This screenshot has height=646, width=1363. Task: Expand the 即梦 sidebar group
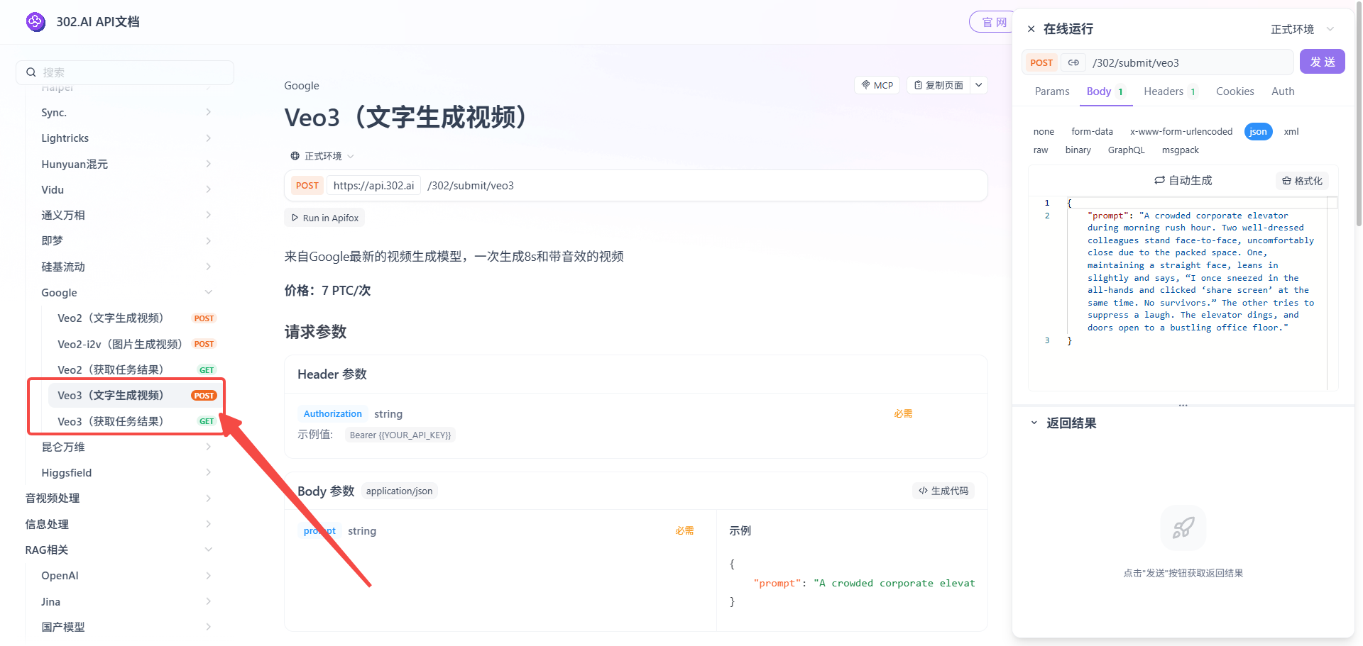coord(127,240)
